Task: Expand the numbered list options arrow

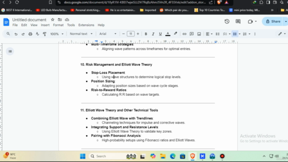Action: click(249, 34)
